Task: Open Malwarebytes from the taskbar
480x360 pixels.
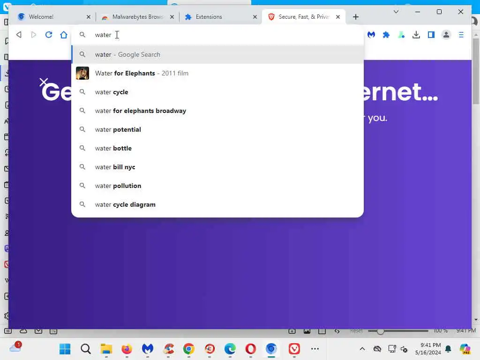Action: pos(148,349)
